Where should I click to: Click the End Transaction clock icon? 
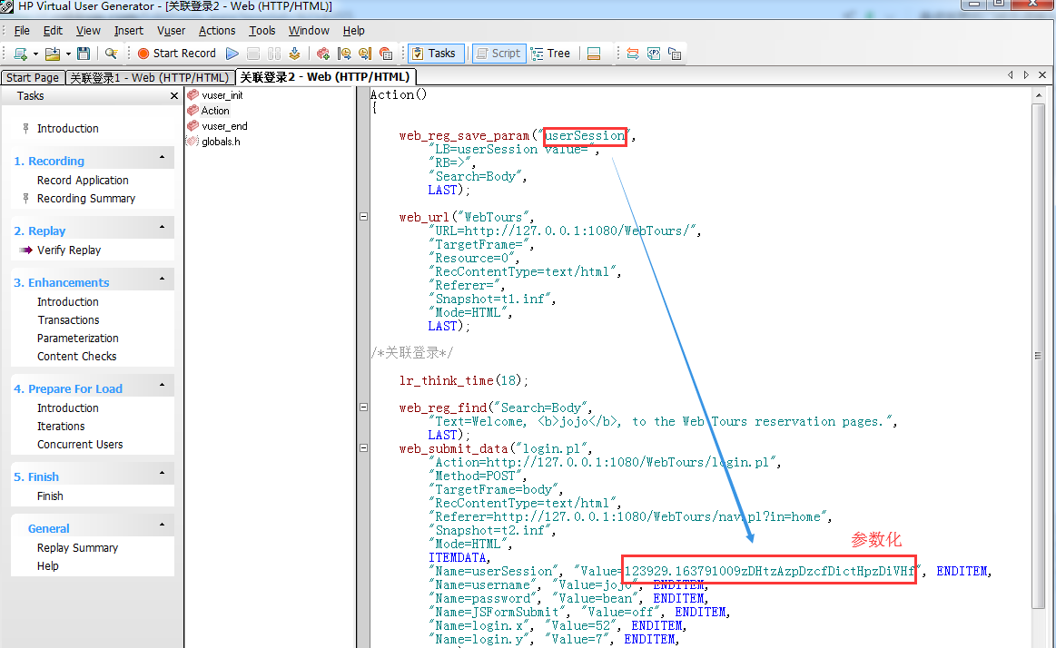point(365,54)
